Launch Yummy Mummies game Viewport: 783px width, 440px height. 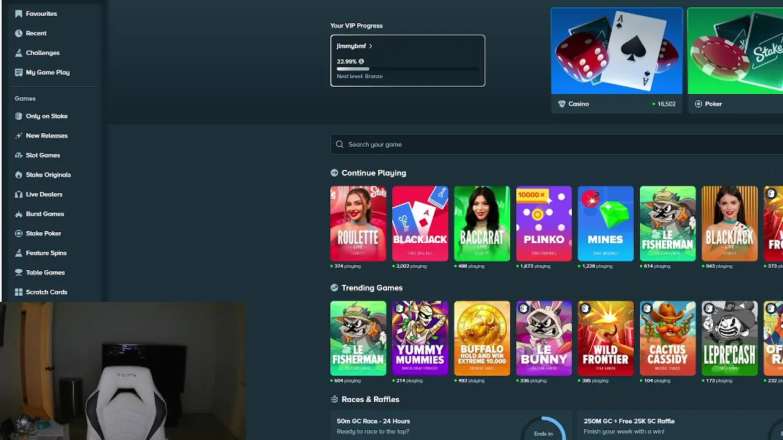coord(420,338)
